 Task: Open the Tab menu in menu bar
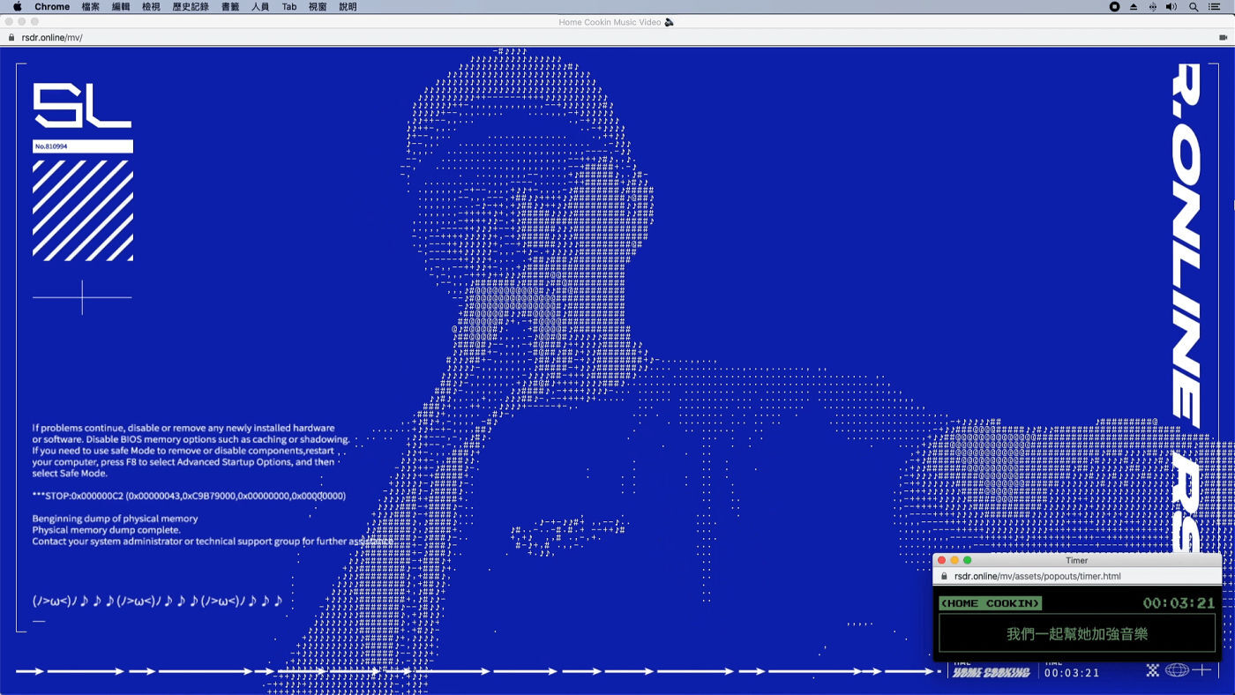pos(289,7)
